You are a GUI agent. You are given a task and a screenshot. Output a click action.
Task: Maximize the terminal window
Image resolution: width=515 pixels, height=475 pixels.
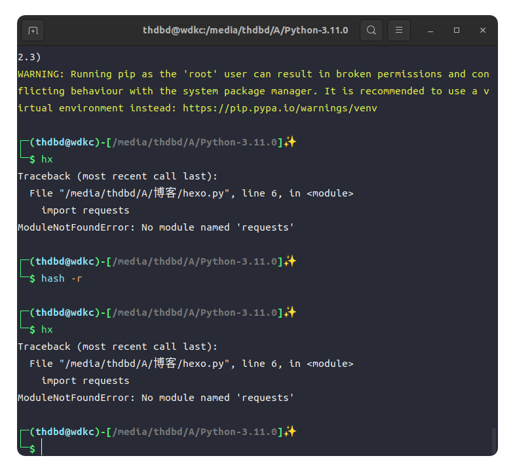457,30
